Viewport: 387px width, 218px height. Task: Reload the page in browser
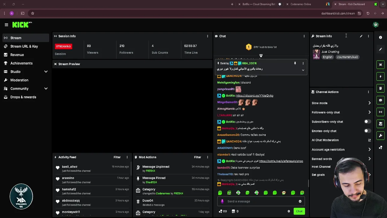click(x=368, y=13)
